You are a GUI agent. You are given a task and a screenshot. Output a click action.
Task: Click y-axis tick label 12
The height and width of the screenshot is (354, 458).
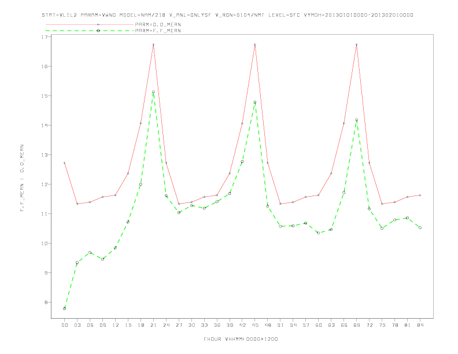click(x=45, y=185)
